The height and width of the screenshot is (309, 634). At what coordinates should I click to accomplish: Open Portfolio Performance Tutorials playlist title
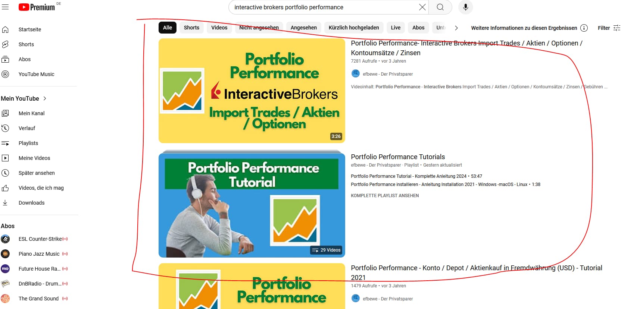[398, 157]
